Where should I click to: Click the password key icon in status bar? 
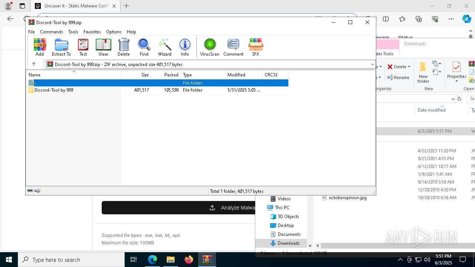point(37,191)
